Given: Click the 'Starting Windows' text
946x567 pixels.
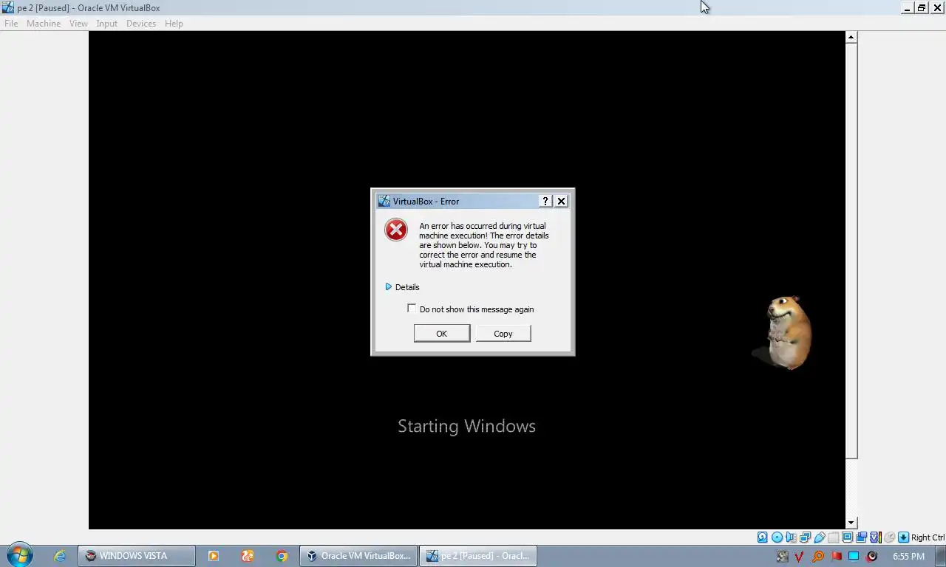Looking at the screenshot, I should pos(466,426).
